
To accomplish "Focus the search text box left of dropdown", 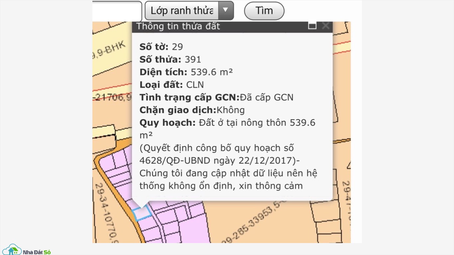I will pos(117,11).
